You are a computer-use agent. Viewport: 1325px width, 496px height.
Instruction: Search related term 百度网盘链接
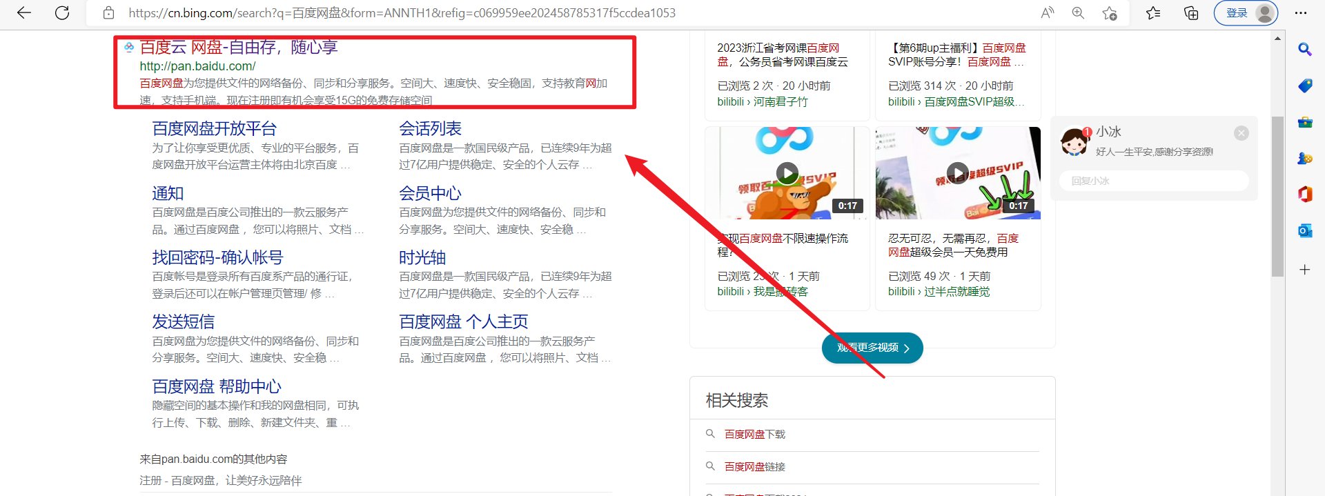click(755, 466)
